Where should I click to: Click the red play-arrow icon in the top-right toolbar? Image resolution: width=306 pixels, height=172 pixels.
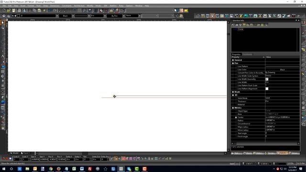coord(294,16)
